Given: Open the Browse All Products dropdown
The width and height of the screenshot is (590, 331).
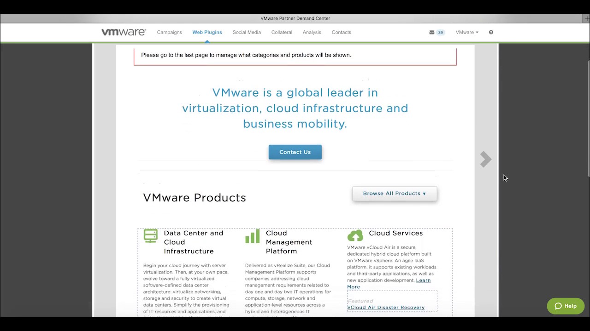Looking at the screenshot, I should pyautogui.click(x=394, y=193).
